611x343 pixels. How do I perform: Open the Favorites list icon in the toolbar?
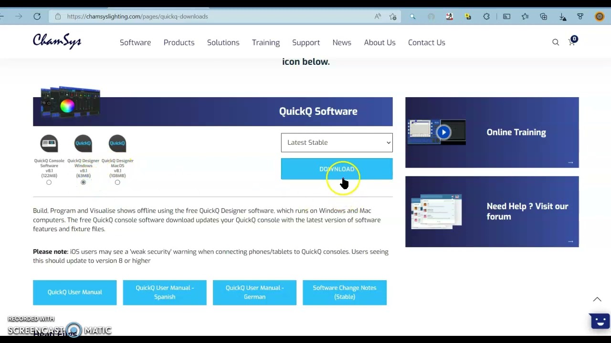click(525, 17)
